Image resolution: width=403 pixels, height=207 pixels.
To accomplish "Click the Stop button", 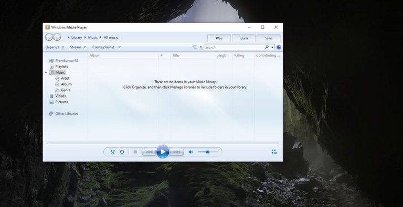I will (x=135, y=152).
